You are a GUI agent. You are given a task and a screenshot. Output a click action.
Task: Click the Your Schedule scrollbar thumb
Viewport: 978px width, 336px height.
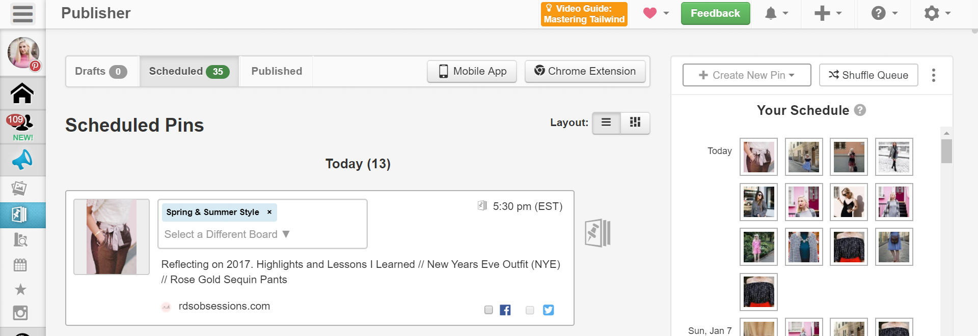[946, 151]
